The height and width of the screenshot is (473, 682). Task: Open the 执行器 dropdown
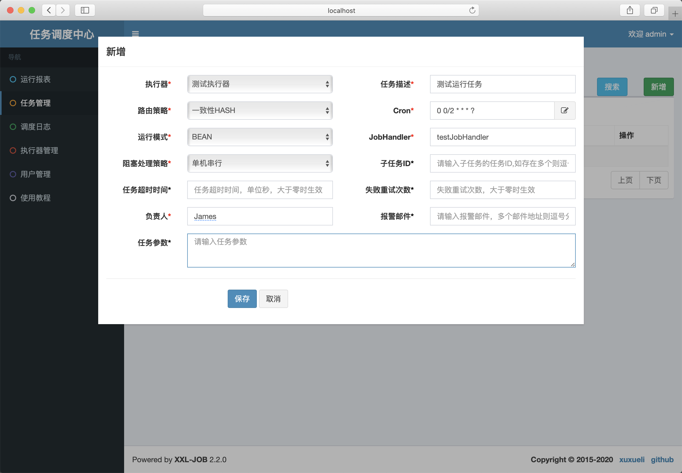click(260, 84)
